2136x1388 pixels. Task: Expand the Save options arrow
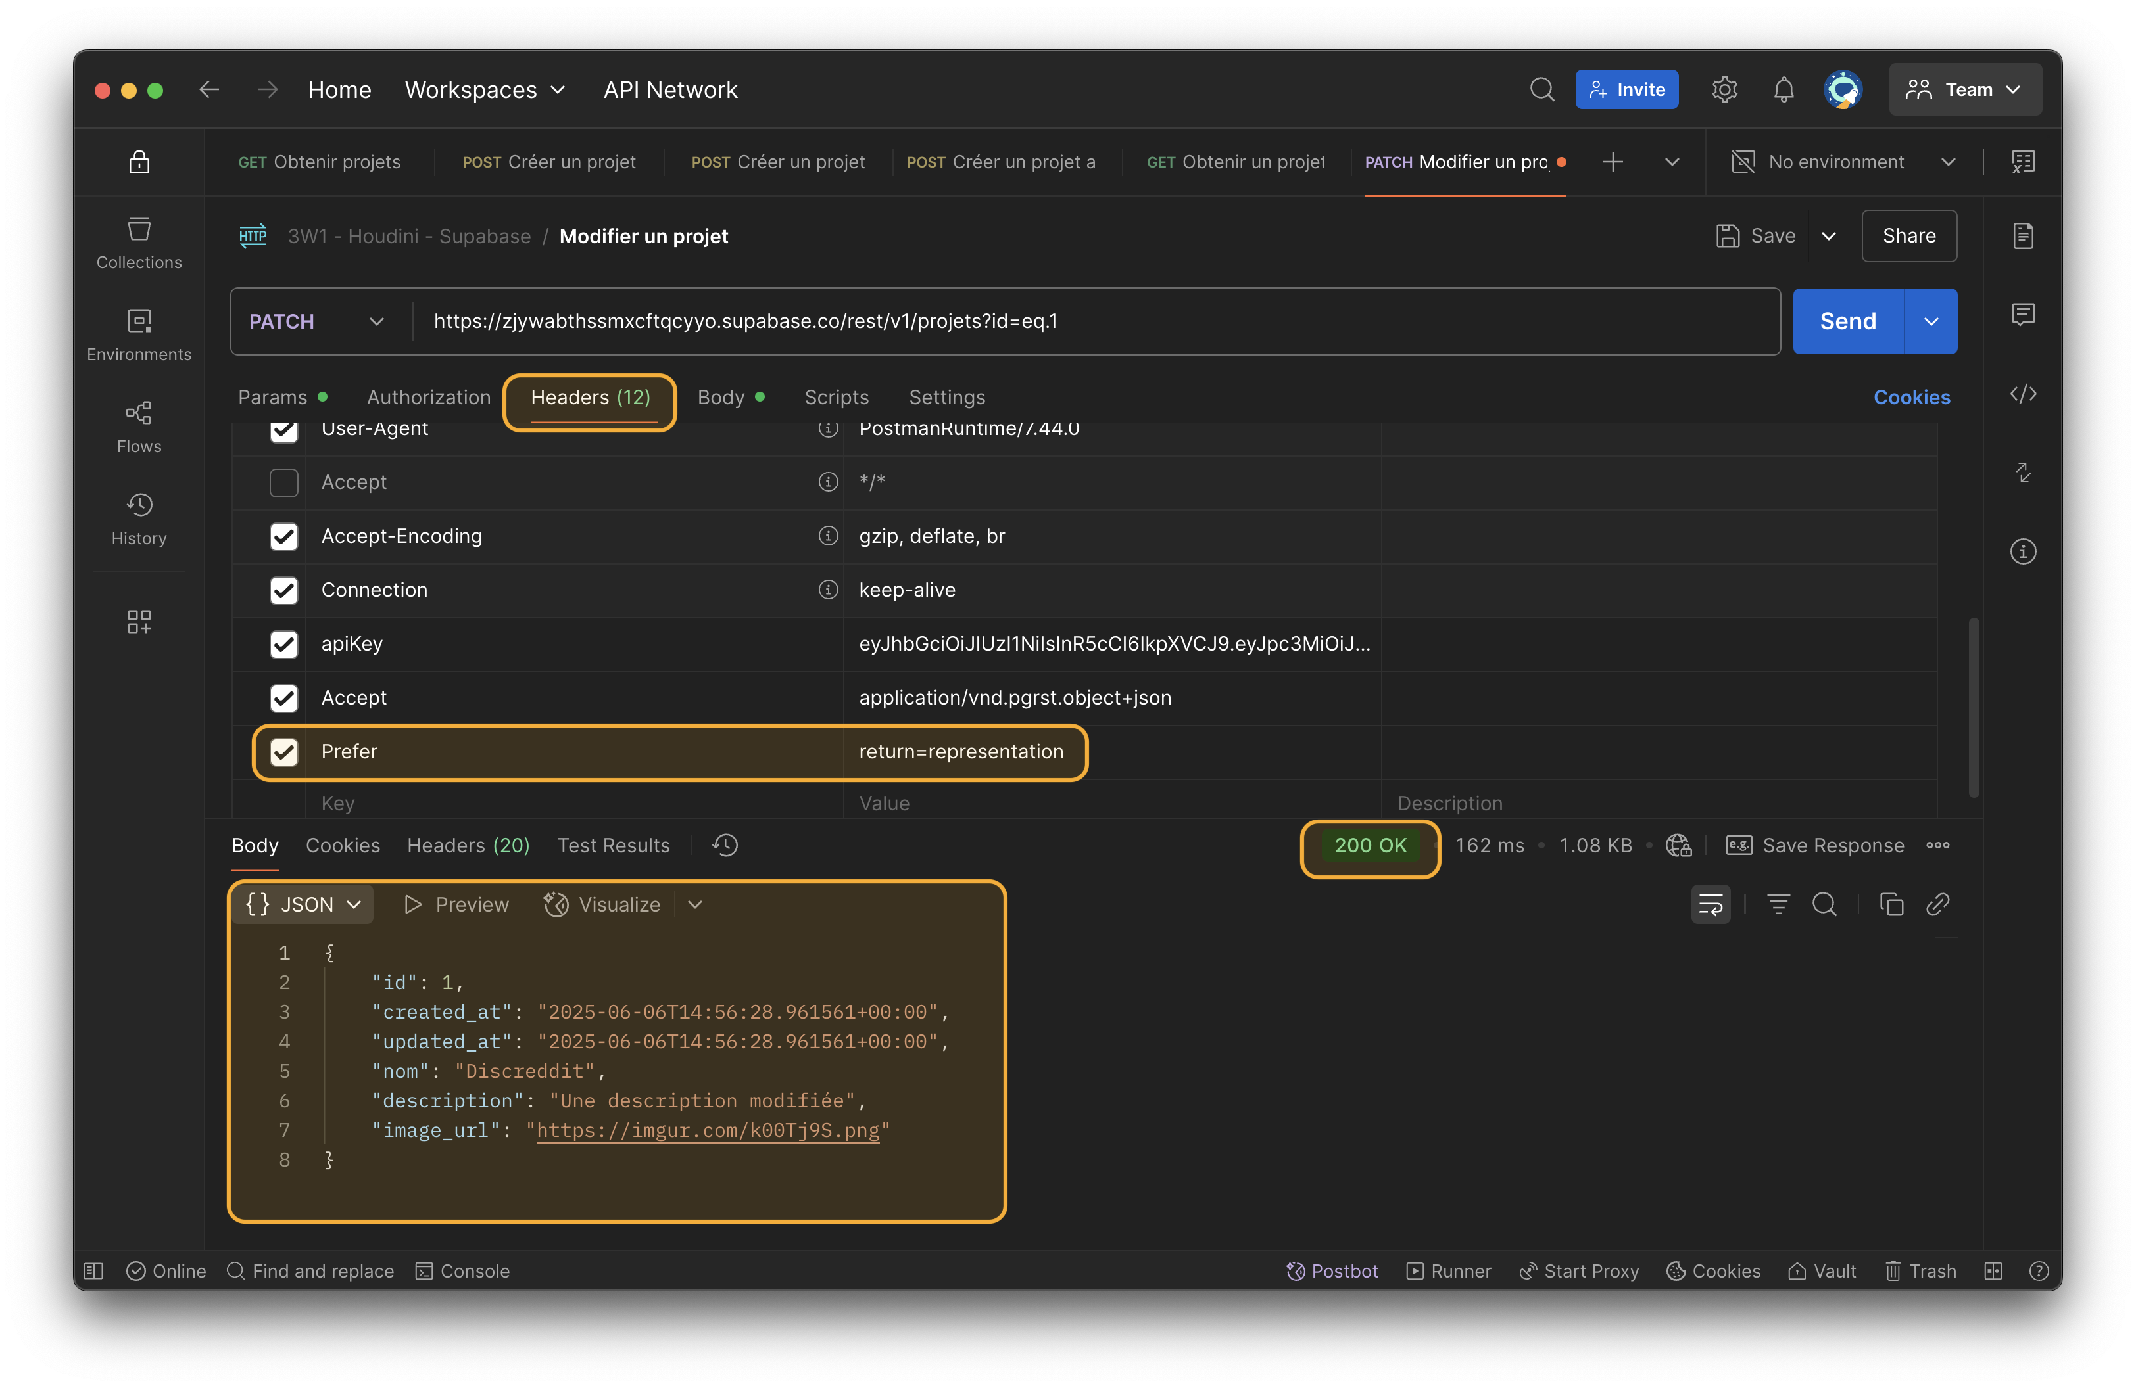1828,236
